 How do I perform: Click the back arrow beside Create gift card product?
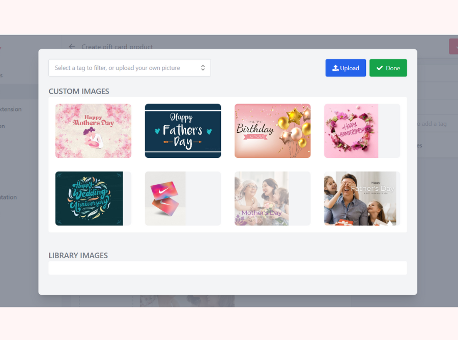pos(71,46)
